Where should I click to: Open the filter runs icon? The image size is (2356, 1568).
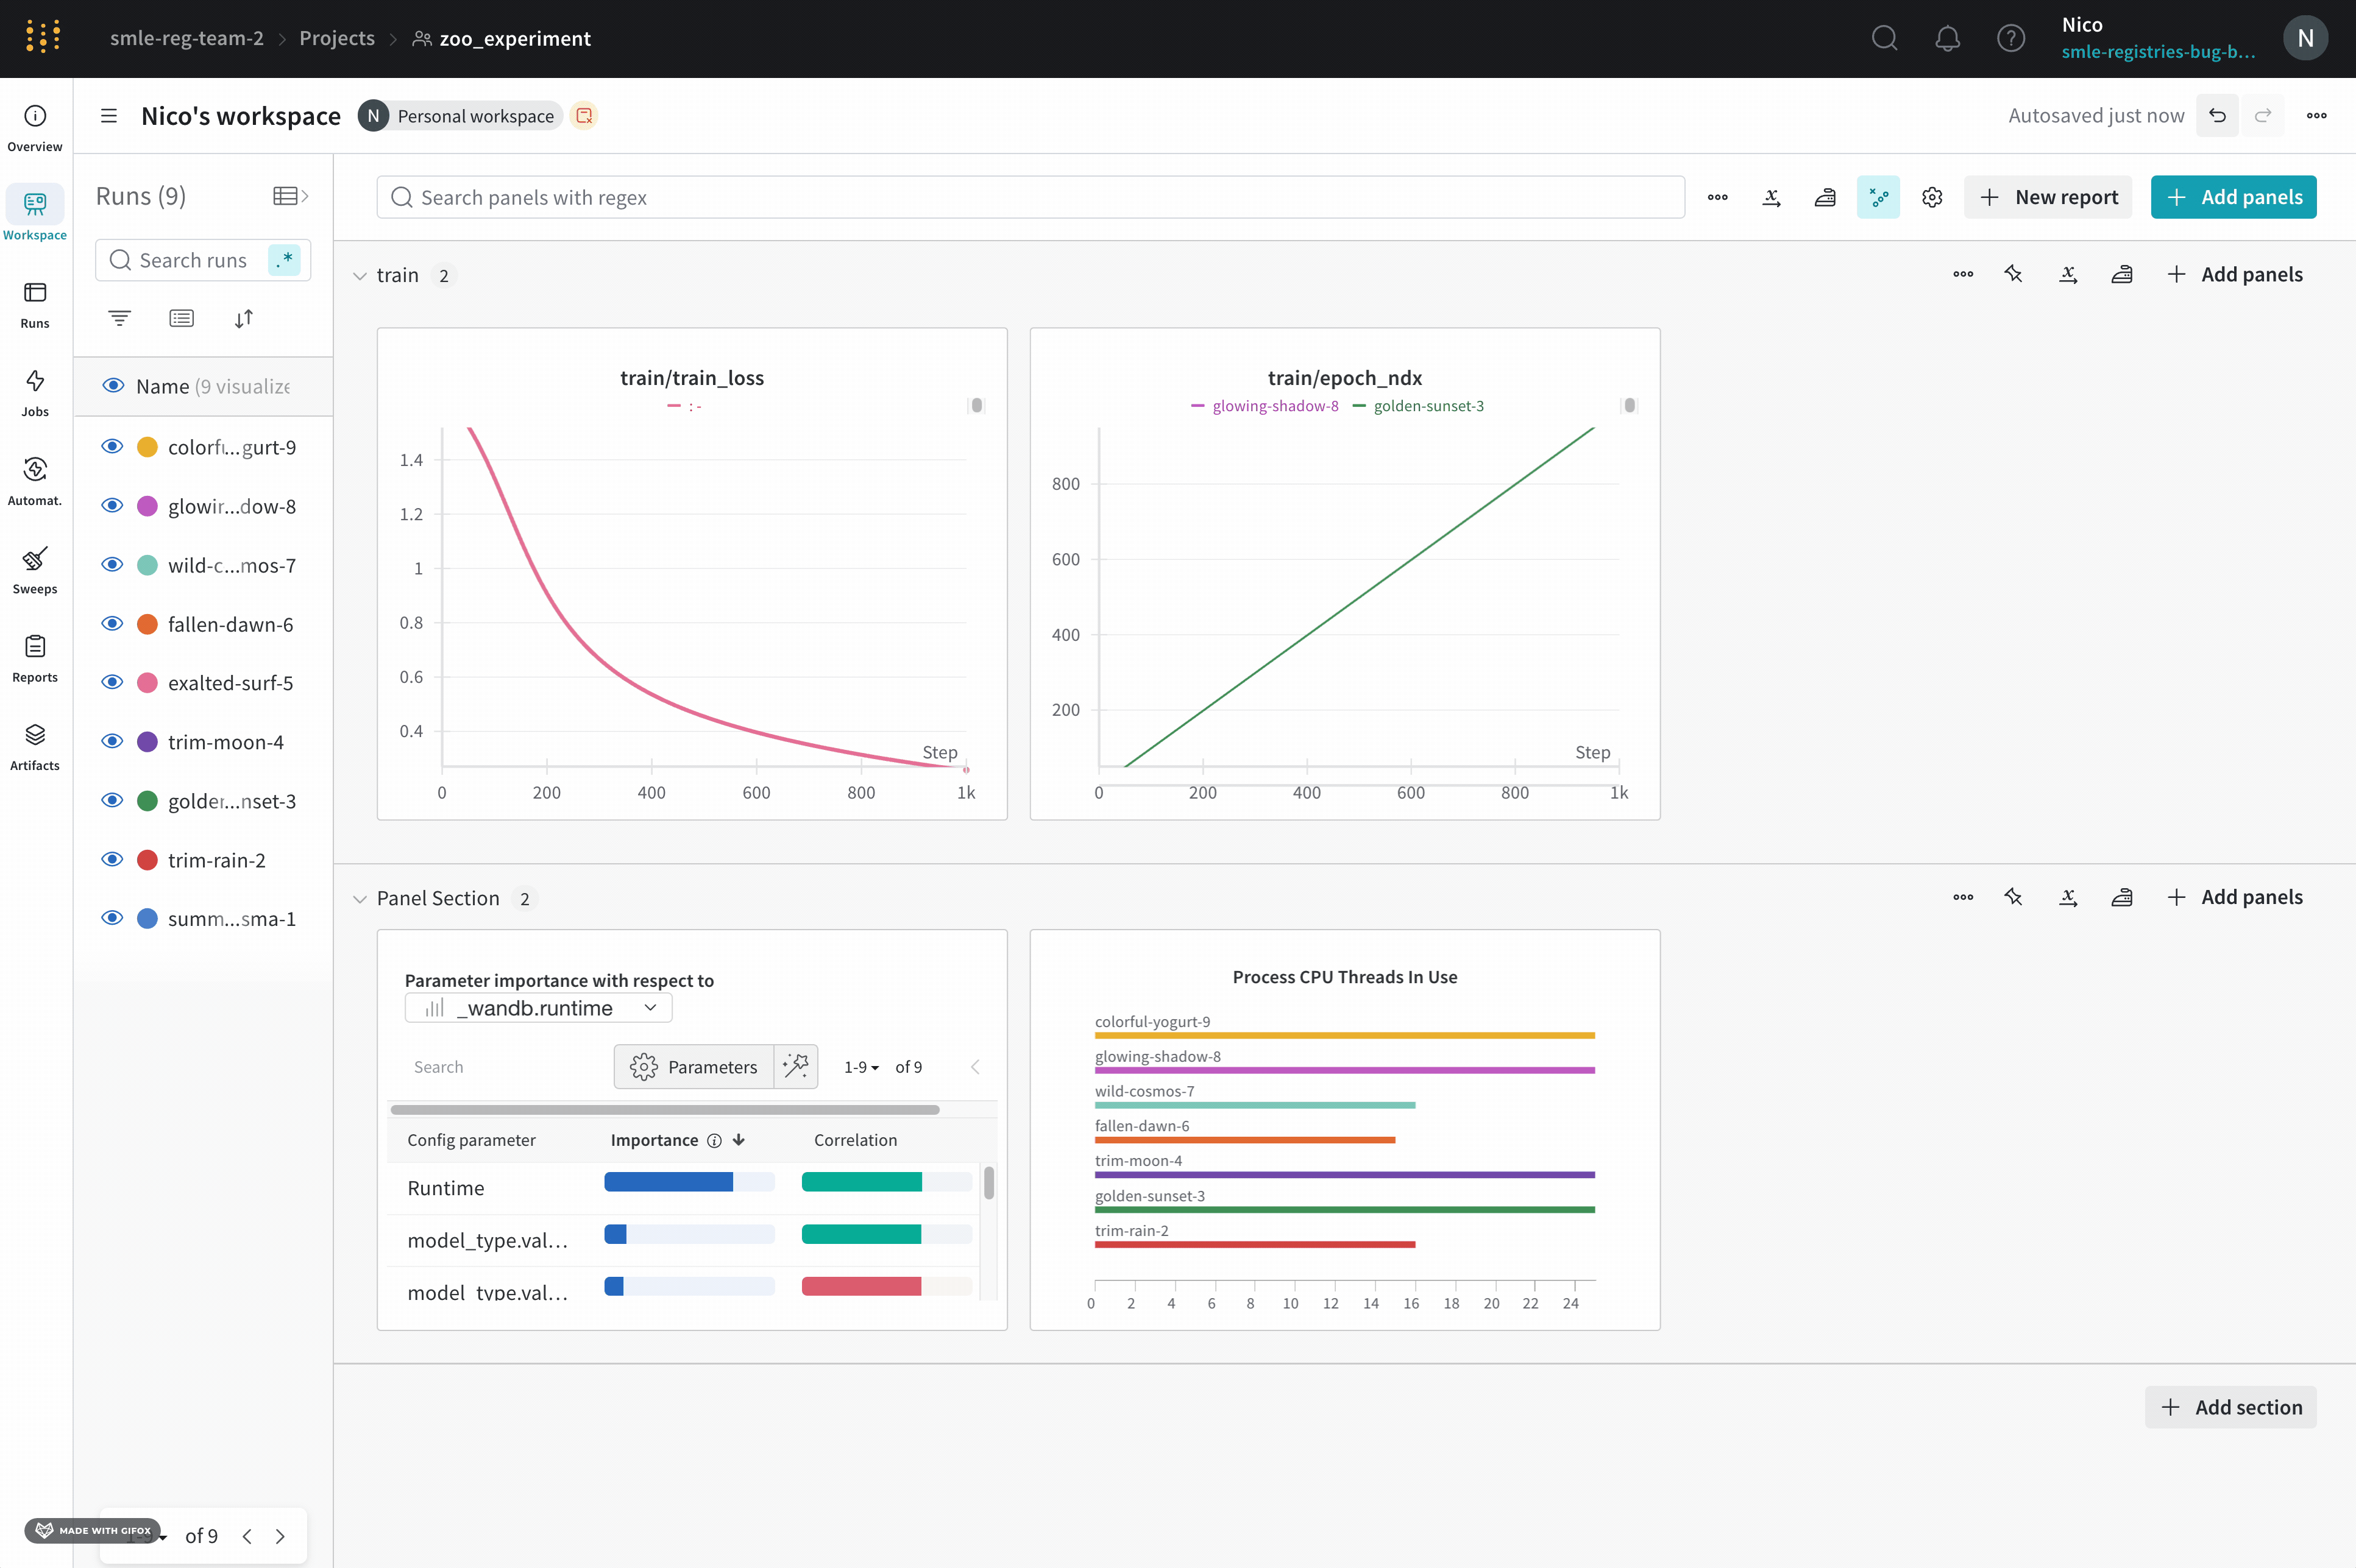(119, 318)
